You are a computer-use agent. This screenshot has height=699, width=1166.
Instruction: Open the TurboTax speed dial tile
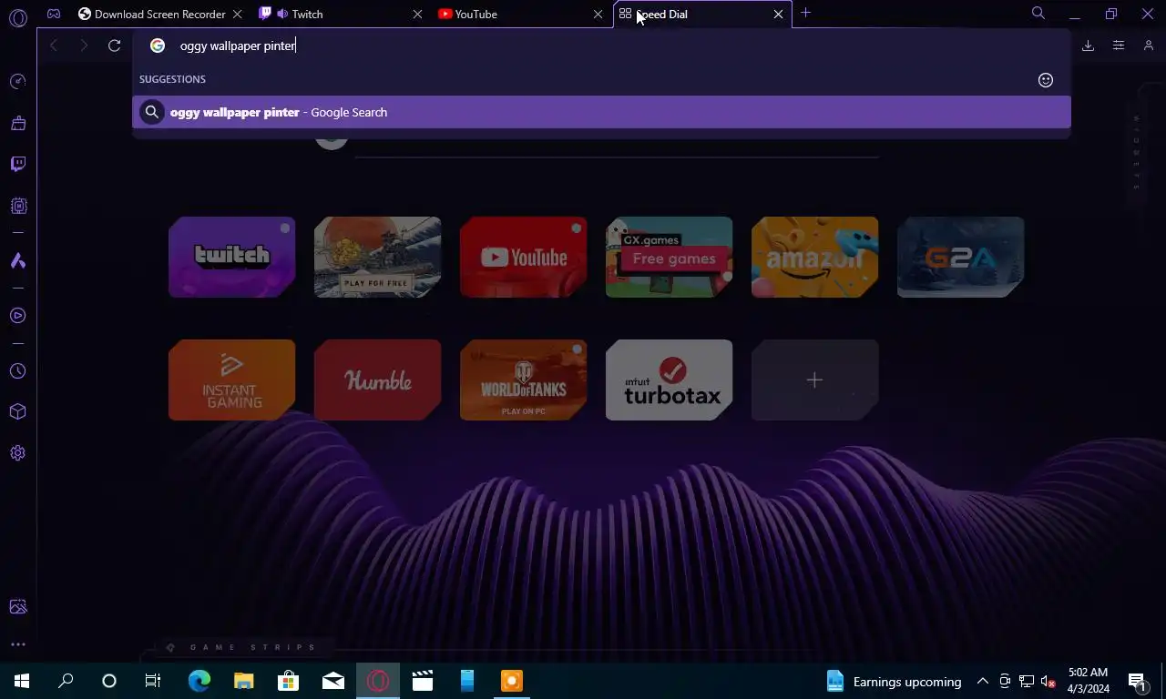click(670, 380)
